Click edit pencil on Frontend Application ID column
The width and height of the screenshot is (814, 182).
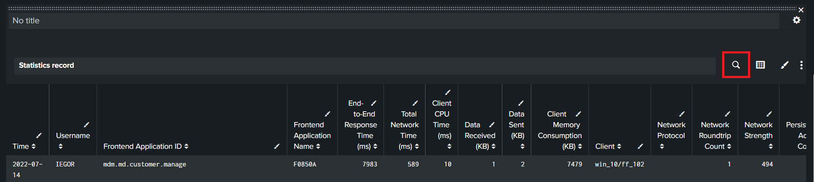(x=277, y=146)
